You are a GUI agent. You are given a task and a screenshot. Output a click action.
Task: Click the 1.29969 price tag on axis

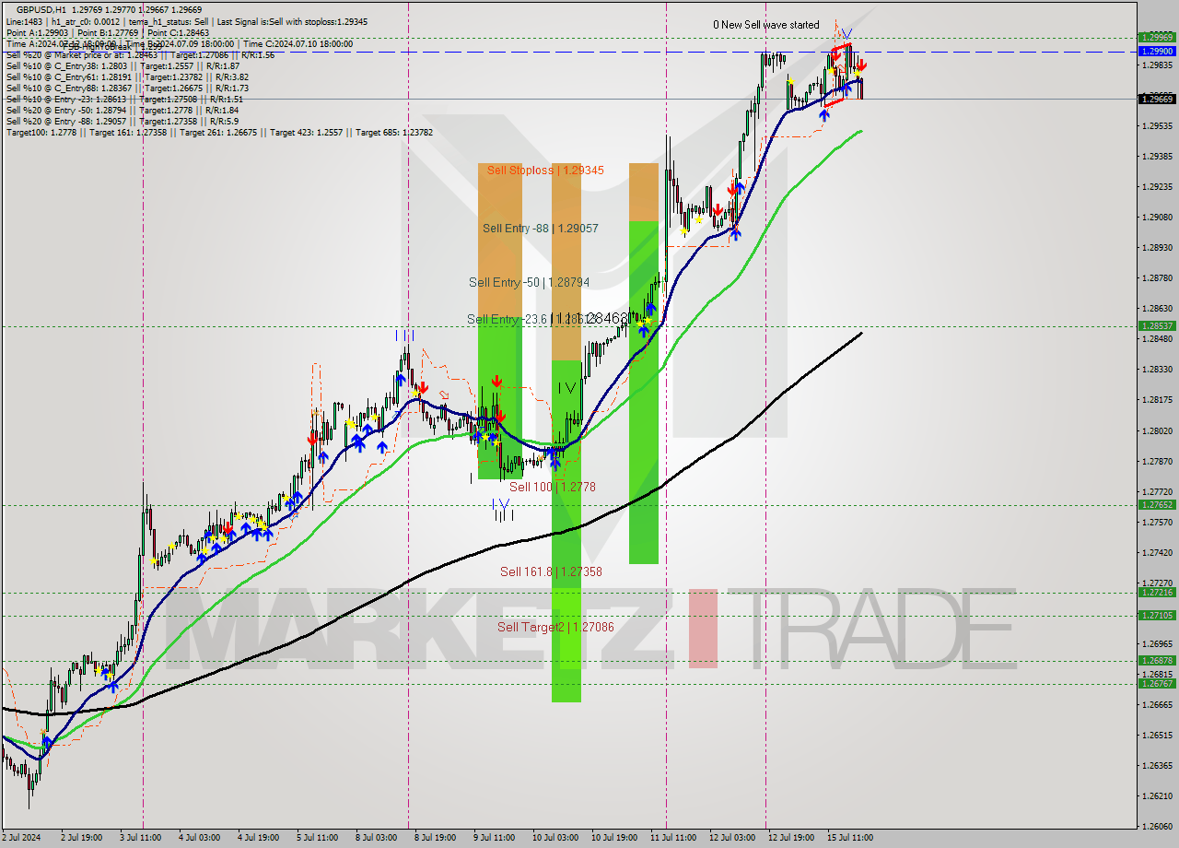(1157, 38)
